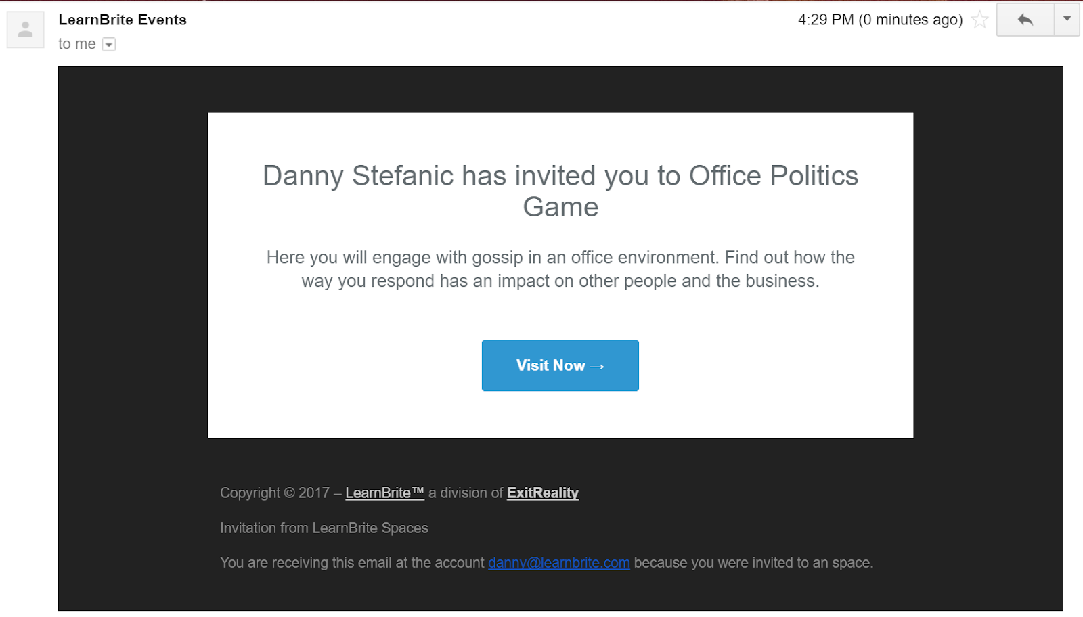Click empty white area below Visit Now
Viewport: 1083px width, 617px height.
pyautogui.click(x=560, y=415)
